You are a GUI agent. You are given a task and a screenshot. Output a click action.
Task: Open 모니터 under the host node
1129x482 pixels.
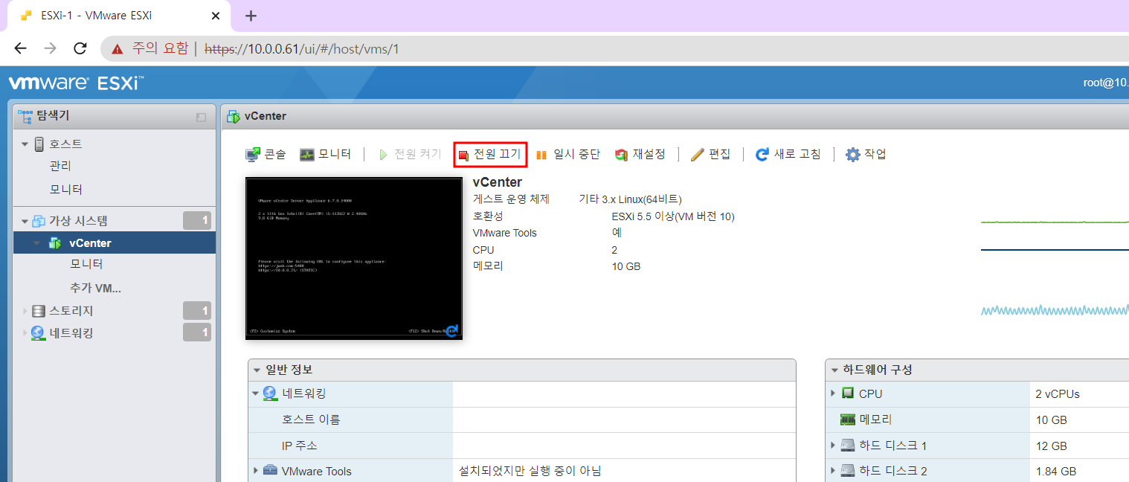pyautogui.click(x=65, y=190)
